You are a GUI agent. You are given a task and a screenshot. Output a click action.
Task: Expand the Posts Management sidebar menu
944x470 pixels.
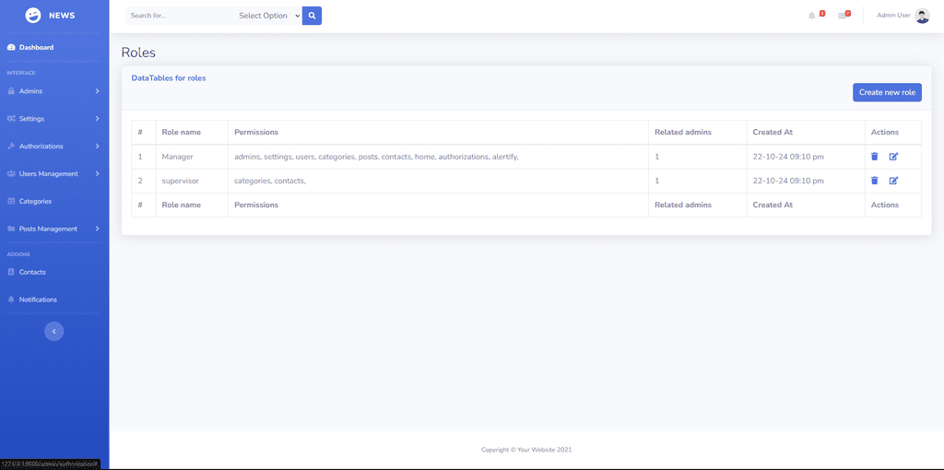pyautogui.click(x=54, y=229)
